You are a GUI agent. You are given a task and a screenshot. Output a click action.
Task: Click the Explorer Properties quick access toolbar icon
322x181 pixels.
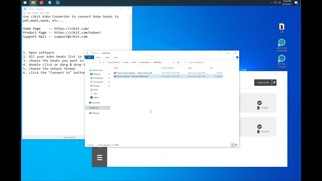[92, 53]
